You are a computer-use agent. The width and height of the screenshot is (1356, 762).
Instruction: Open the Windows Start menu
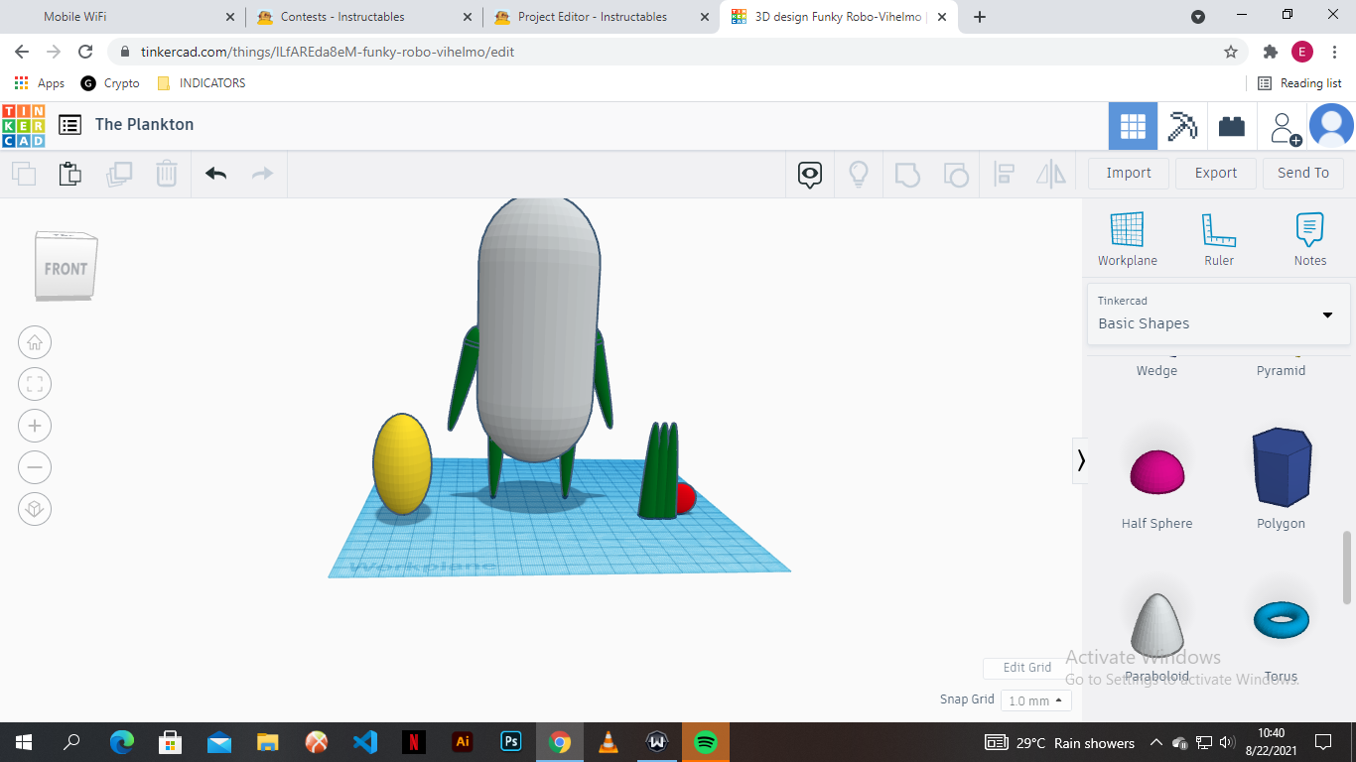point(24,742)
